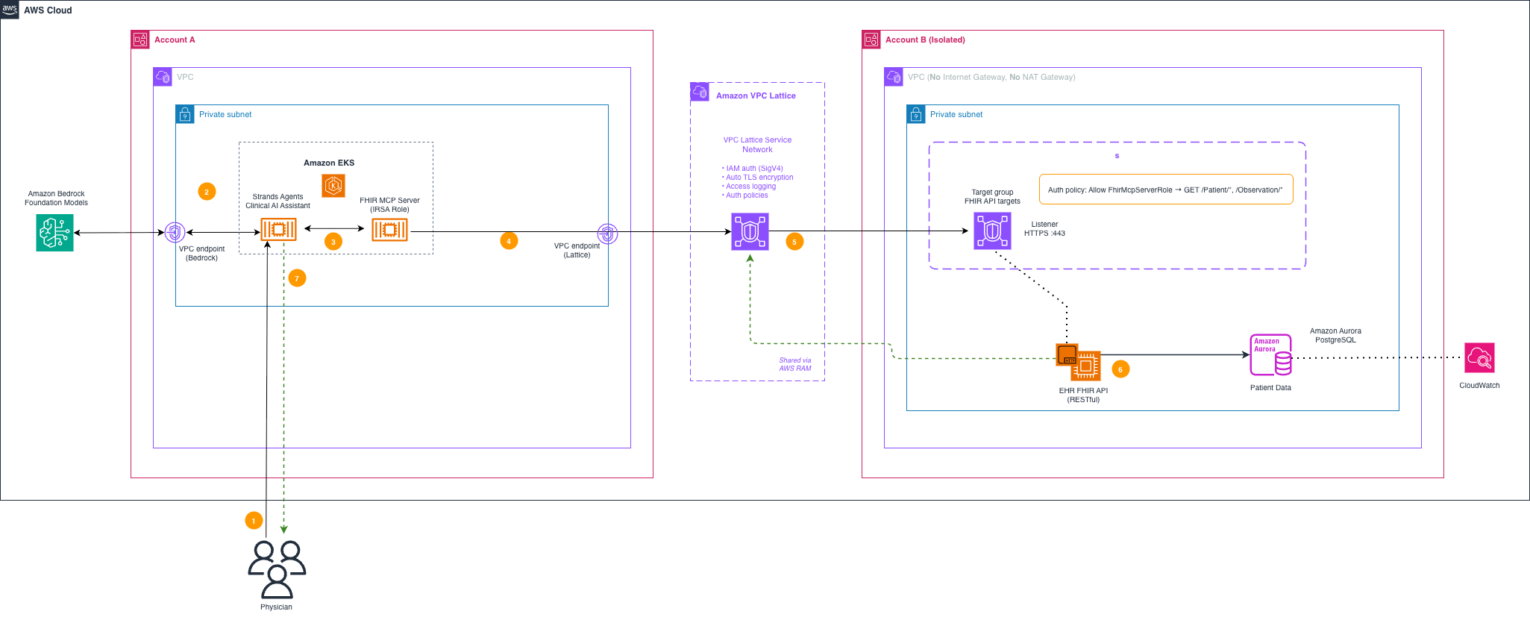Select 'Private subnet' label in Account B

956,114
